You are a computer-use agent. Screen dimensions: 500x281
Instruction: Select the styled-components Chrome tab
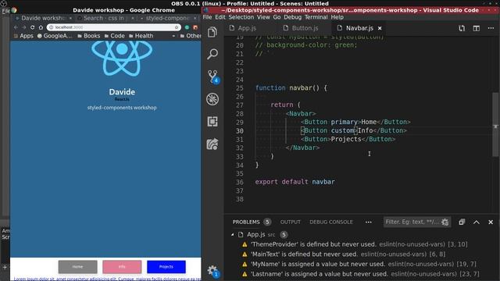[168, 18]
